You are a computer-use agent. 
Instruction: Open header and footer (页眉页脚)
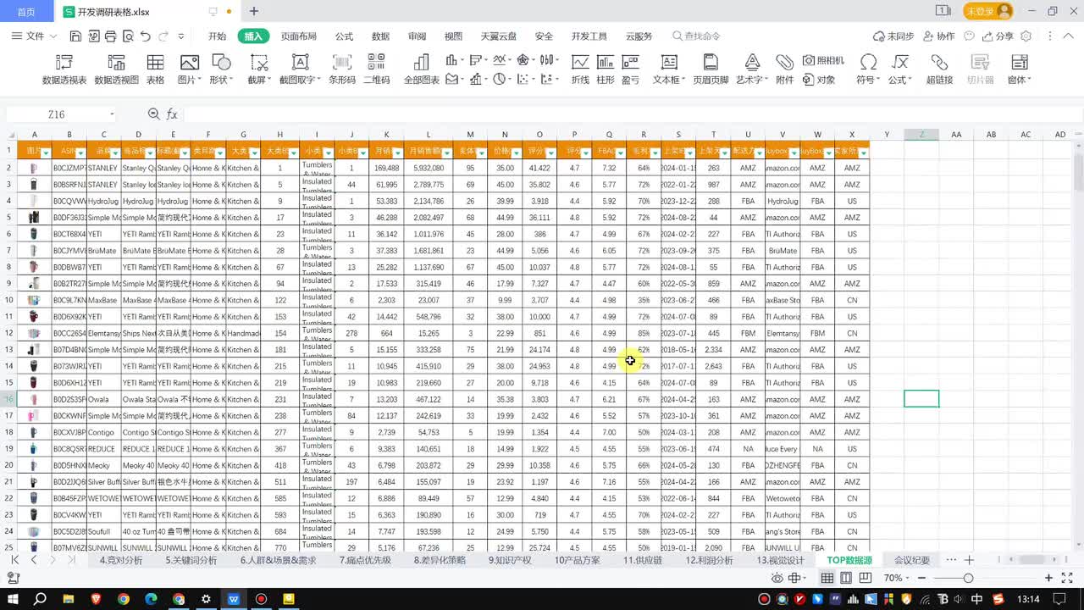(711, 69)
